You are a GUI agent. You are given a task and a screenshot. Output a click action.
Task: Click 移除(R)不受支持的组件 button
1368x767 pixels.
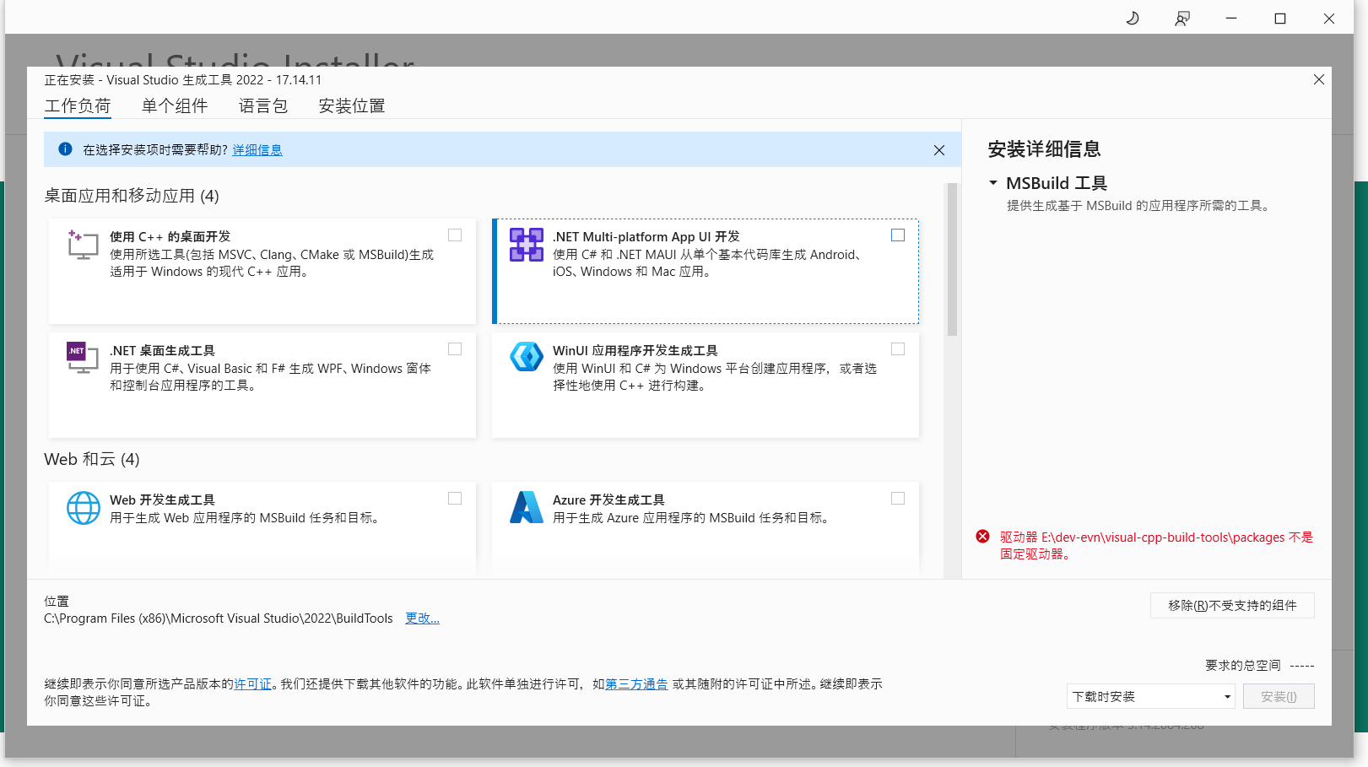tap(1232, 606)
